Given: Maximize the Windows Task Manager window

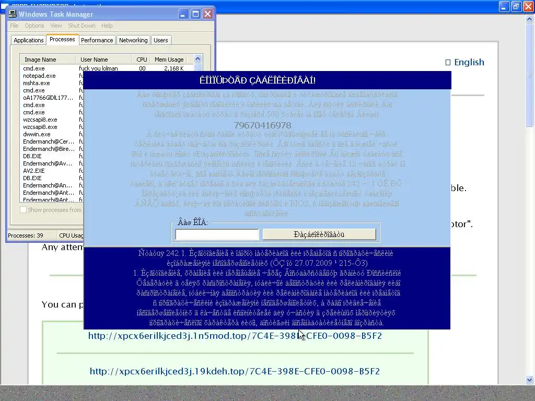Looking at the screenshot, I should (195, 14).
